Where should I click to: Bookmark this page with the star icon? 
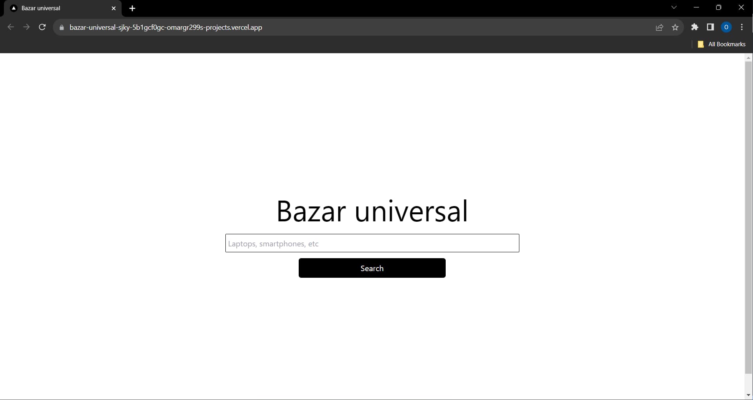click(675, 27)
